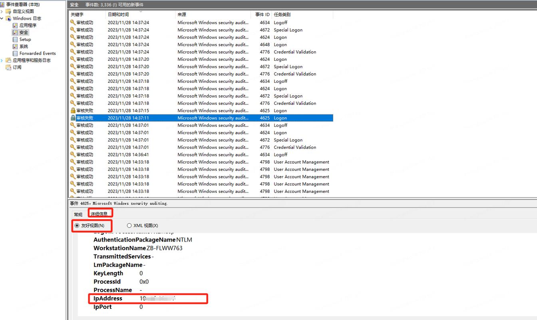Click key icon of 14:37:01 event 4624 row

coord(73,132)
